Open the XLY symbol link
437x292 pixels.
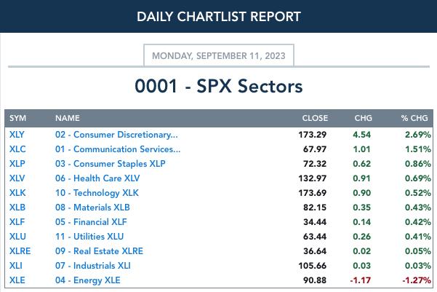tap(17, 135)
